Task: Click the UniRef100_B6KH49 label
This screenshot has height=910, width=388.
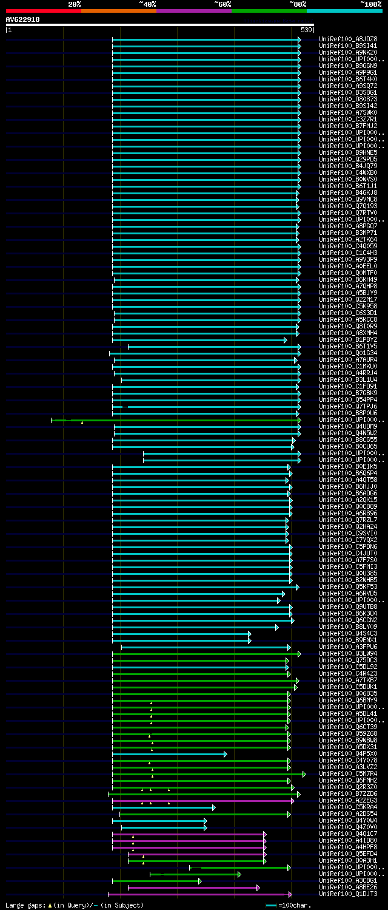Action: tap(349, 279)
